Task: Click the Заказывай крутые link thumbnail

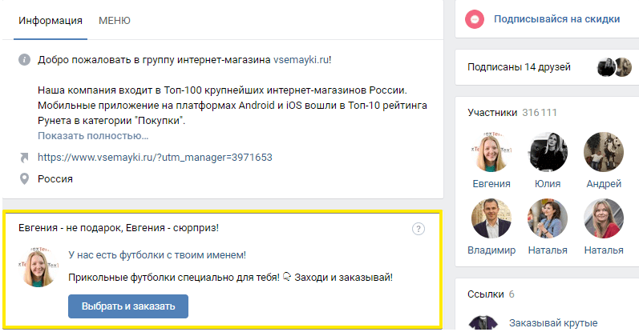Action: pyautogui.click(x=481, y=322)
